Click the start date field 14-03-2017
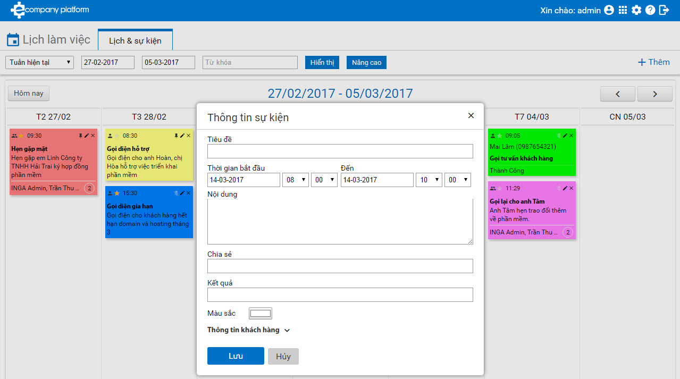 [244, 180]
